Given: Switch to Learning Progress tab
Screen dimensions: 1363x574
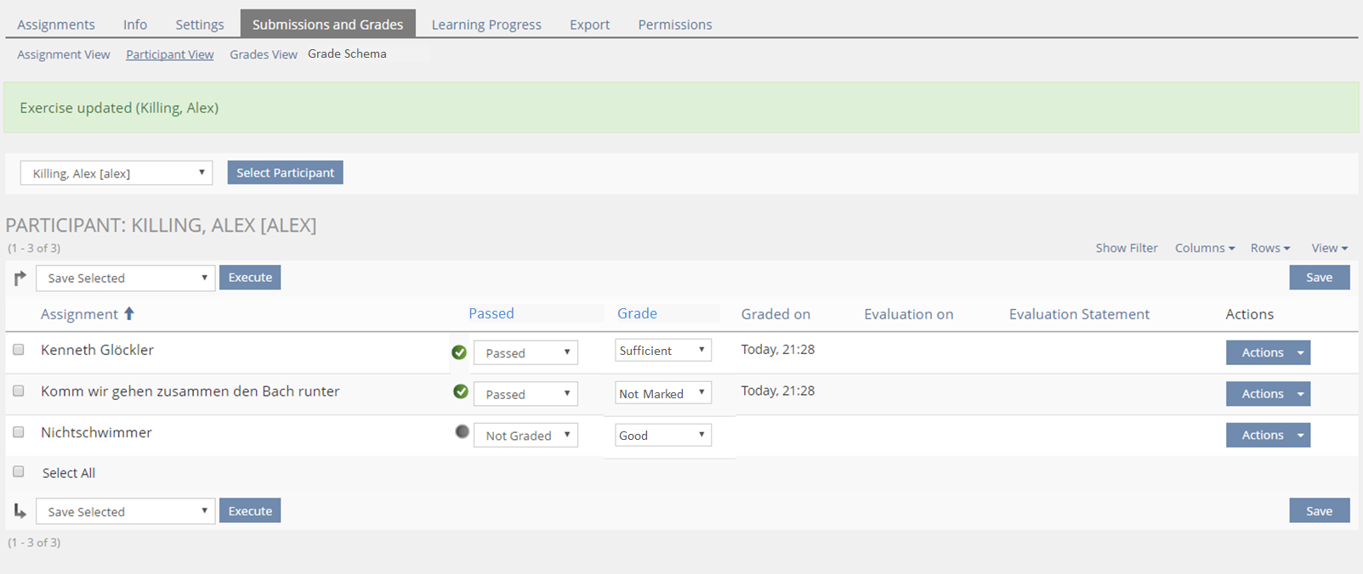Looking at the screenshot, I should pyautogui.click(x=486, y=25).
